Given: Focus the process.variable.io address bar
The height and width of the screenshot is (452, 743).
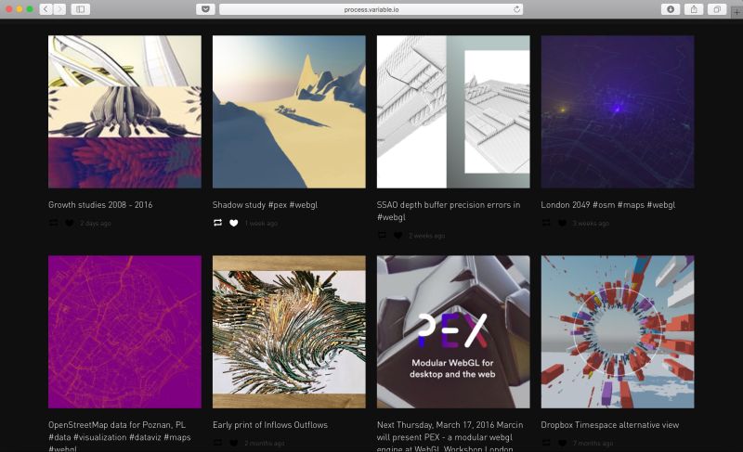Looking at the screenshot, I should (371, 9).
